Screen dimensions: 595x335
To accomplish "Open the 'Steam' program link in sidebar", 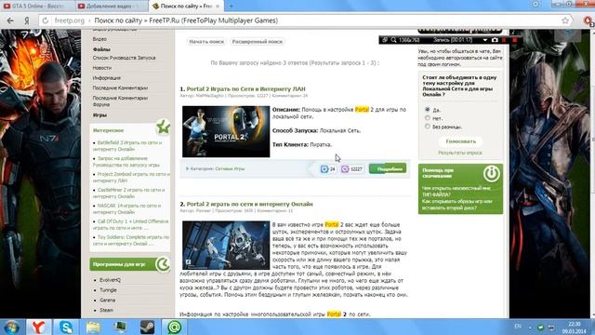I will click(107, 310).
